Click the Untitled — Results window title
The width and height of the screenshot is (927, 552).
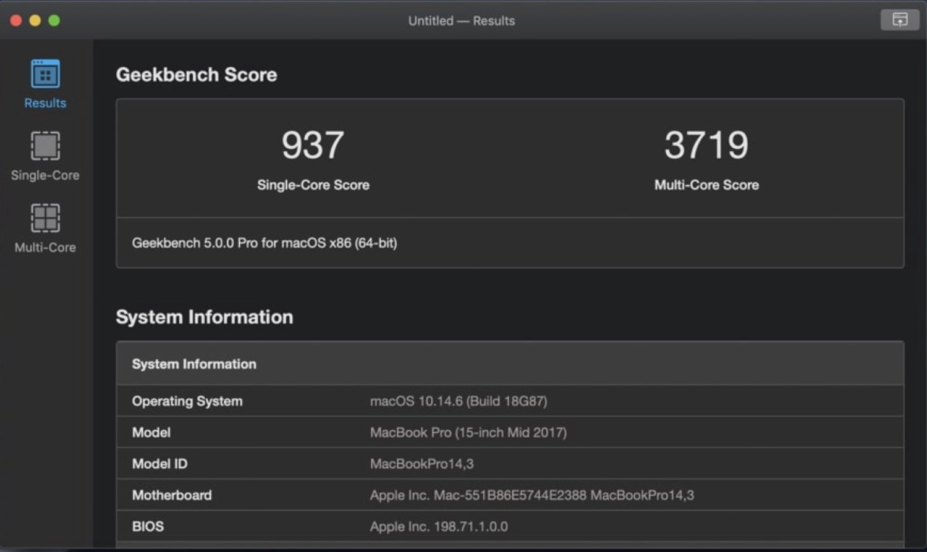click(462, 20)
